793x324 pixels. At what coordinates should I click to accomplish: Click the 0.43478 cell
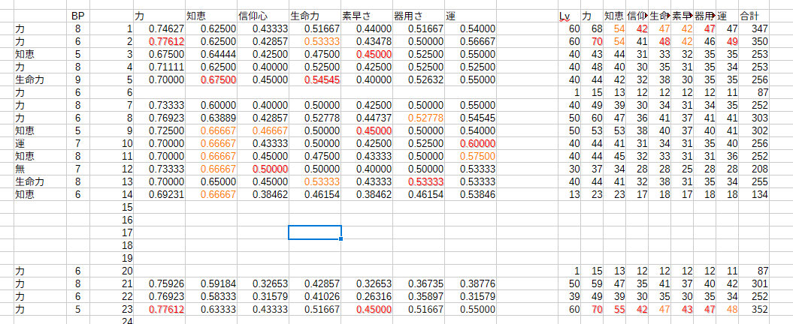point(367,41)
